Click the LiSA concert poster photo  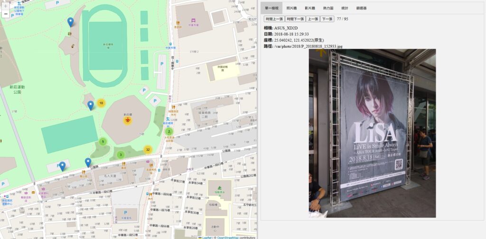coord(372,133)
